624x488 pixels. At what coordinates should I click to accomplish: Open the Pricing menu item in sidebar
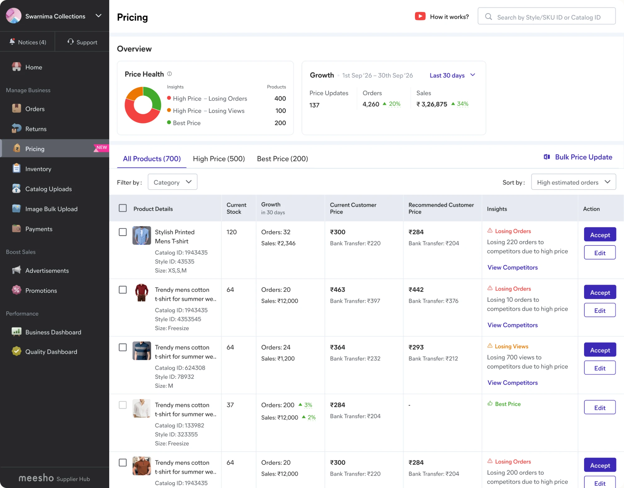(55, 148)
